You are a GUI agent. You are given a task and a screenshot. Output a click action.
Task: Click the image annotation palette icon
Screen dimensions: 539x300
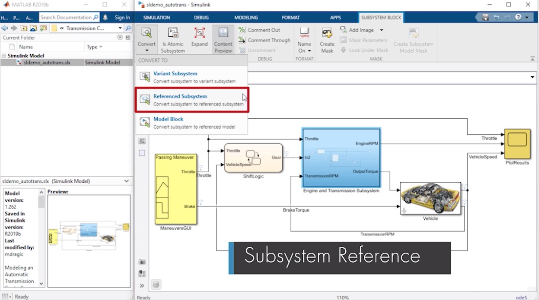(142, 141)
